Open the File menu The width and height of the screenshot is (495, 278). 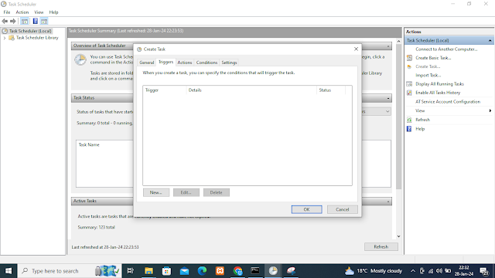(7, 12)
